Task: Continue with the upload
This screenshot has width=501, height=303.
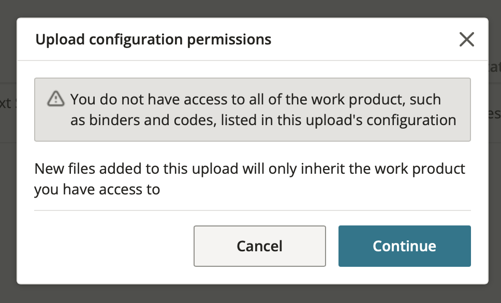Action: (x=405, y=246)
